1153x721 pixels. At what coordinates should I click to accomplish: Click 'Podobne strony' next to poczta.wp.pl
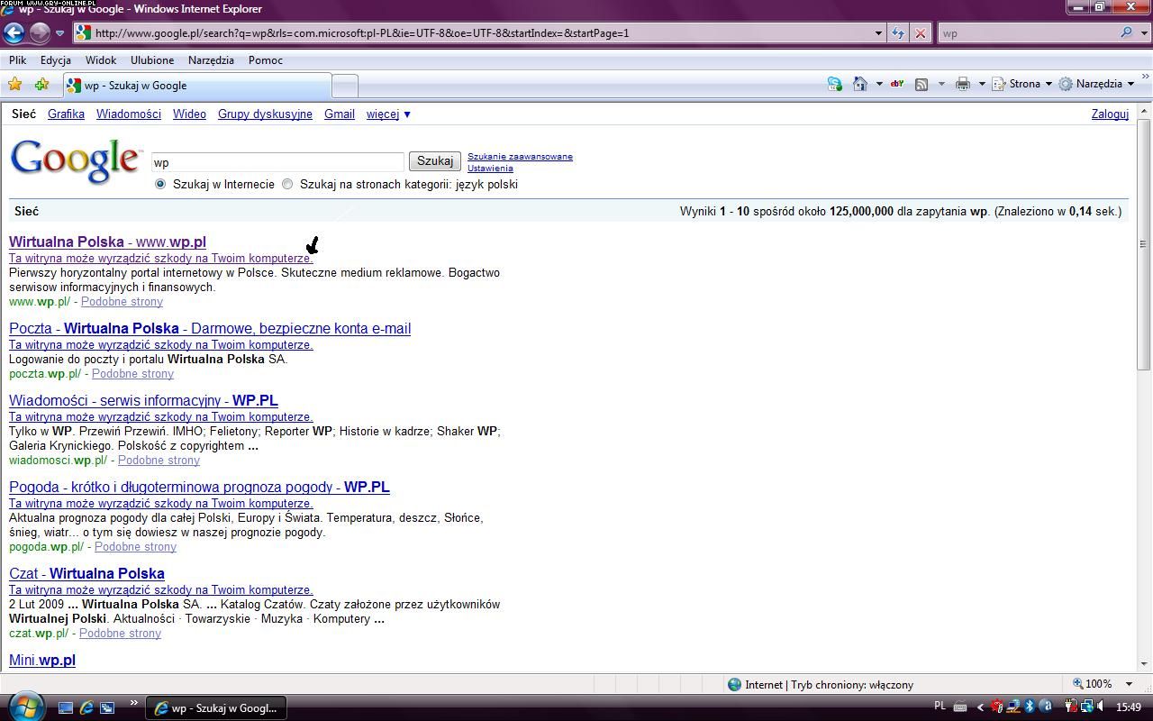coord(132,374)
